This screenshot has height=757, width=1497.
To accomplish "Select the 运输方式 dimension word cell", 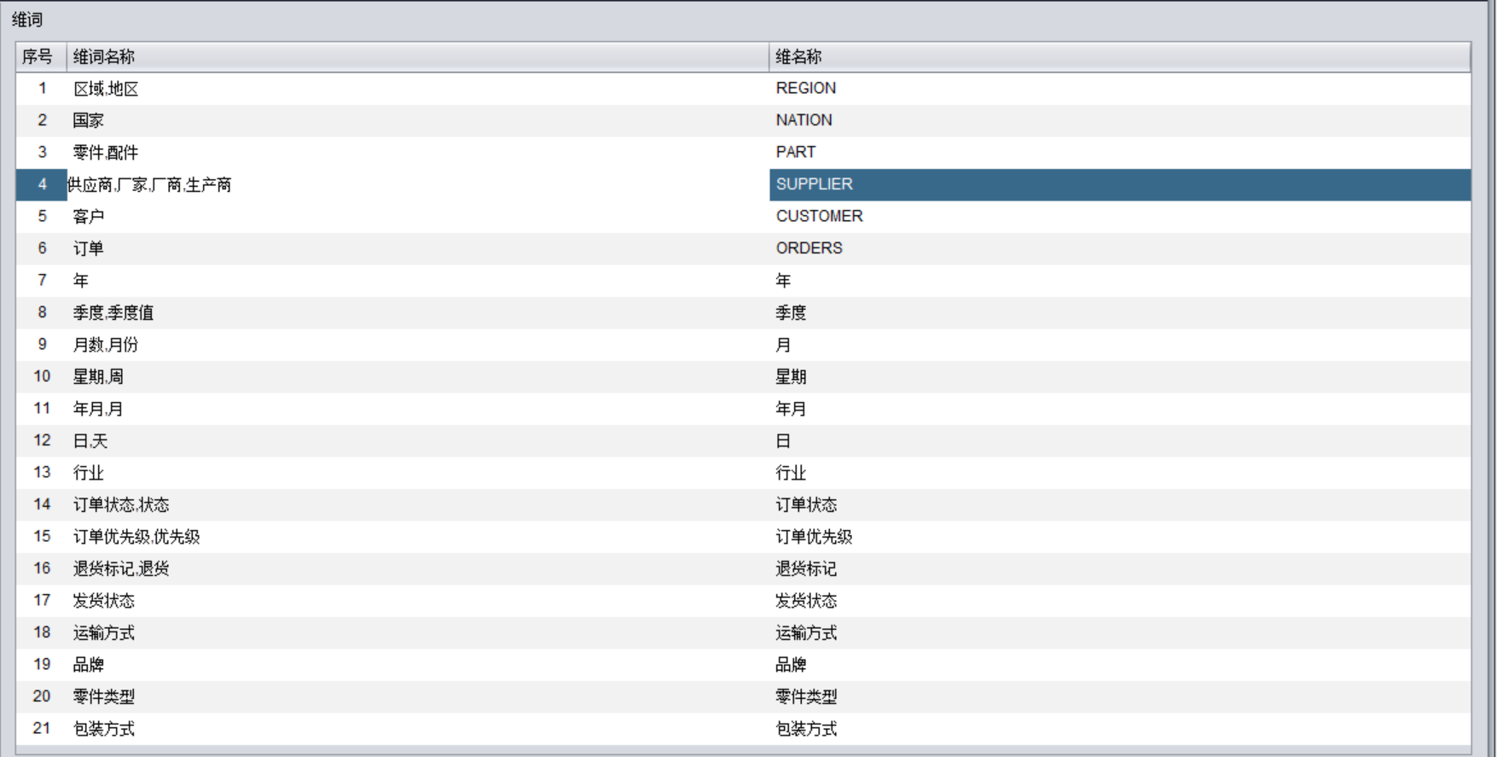I will pyautogui.click(x=418, y=632).
